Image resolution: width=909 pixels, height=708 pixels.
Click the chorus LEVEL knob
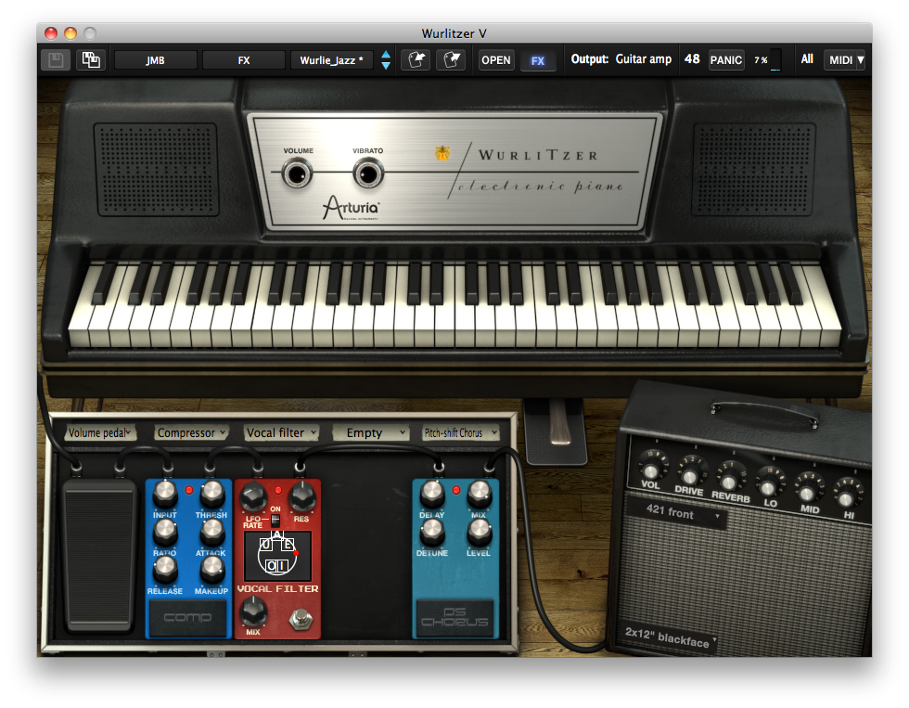coord(479,532)
